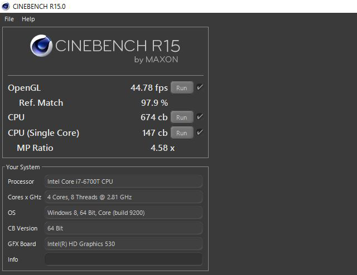Viewport: 357px width, 275px height.
Task: Click the Cores x GHz field
Action: [123, 197]
